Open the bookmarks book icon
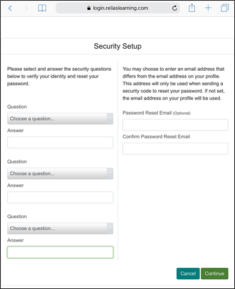This screenshot has width=235, height=289. [x=42, y=9]
